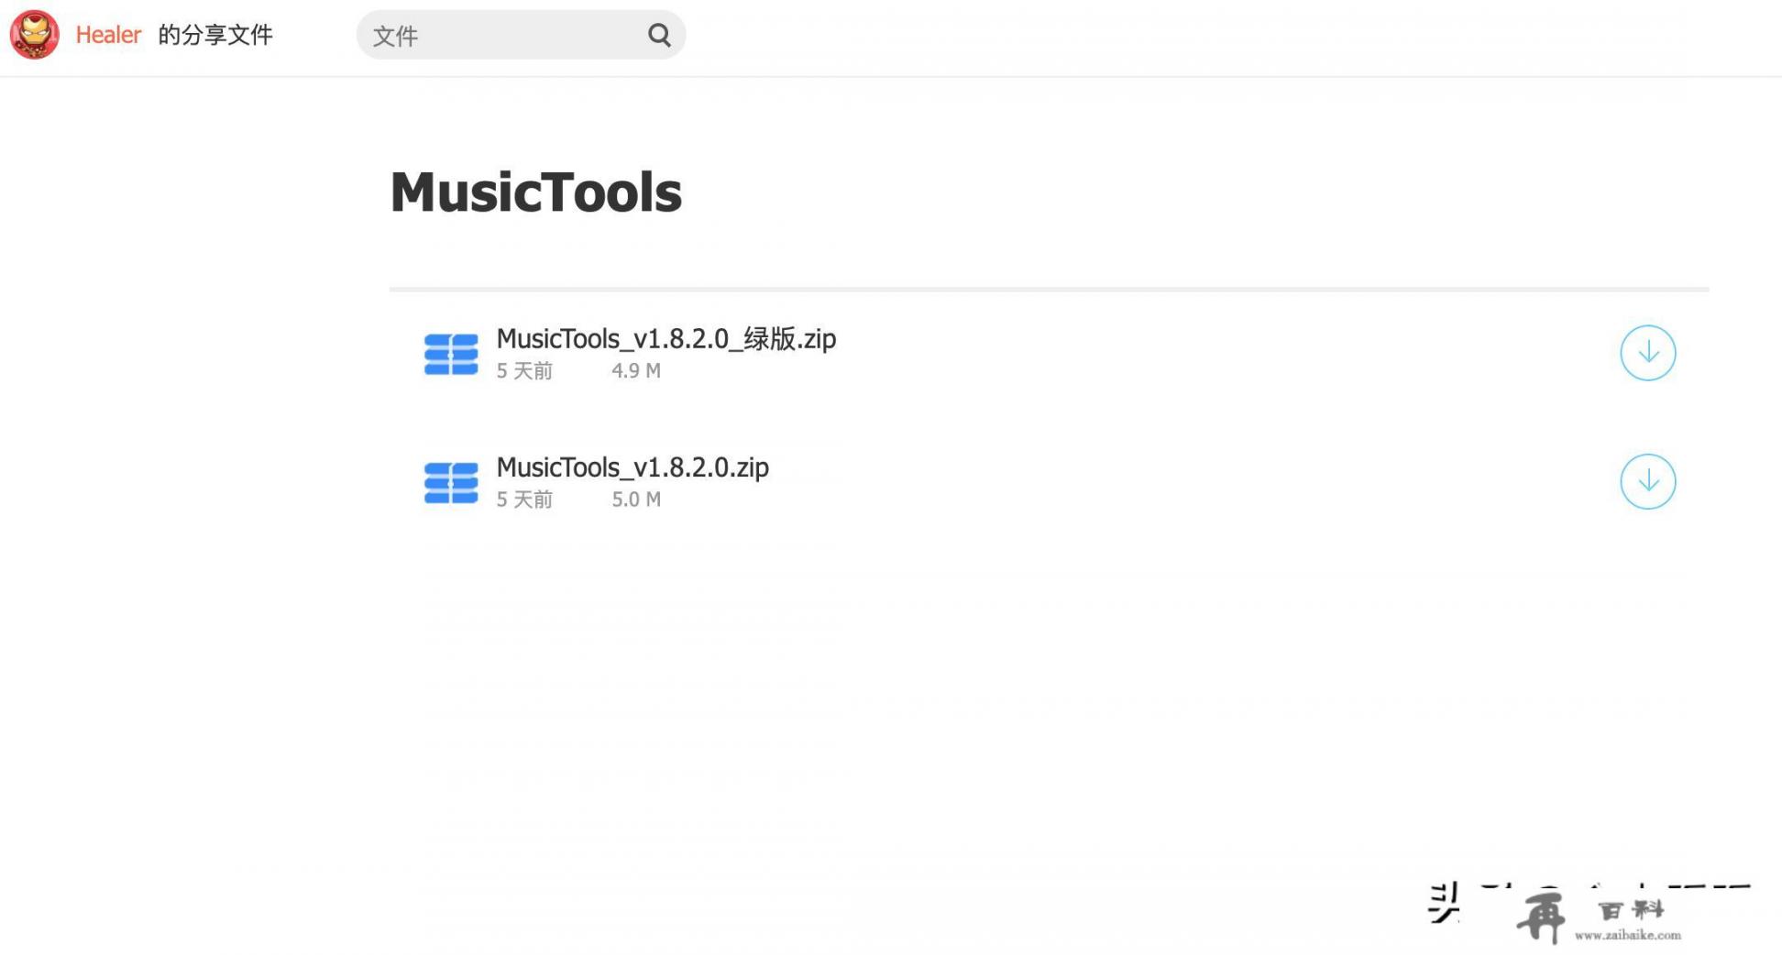This screenshot has width=1782, height=955.
Task: Click the Healer user avatar icon
Action: [35, 35]
